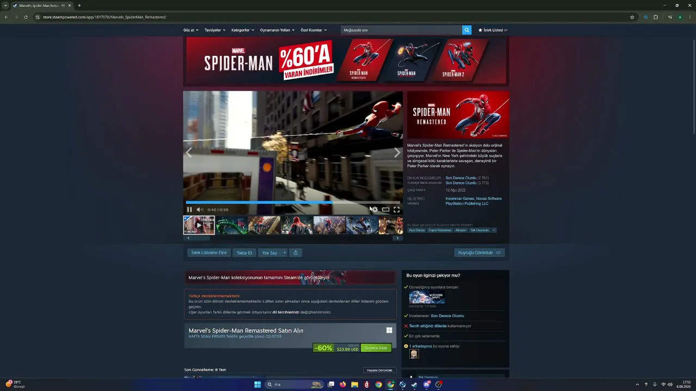Open the dropdown arrow next to 'Yok Say'
The height and width of the screenshot is (391, 696).
tap(284, 253)
